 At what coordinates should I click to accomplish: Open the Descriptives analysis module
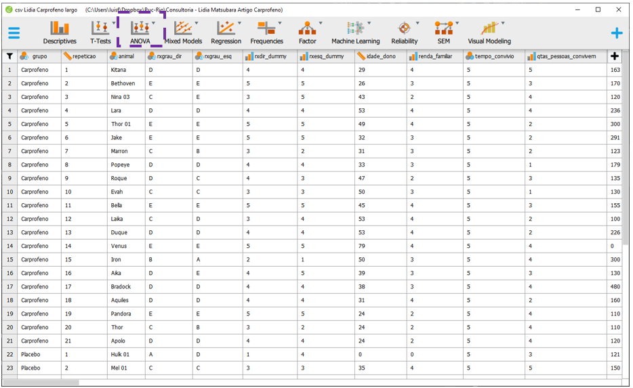click(x=60, y=32)
